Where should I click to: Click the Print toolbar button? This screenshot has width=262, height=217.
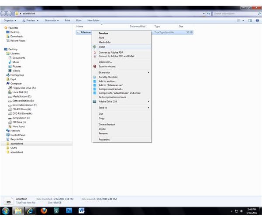click(68, 20)
